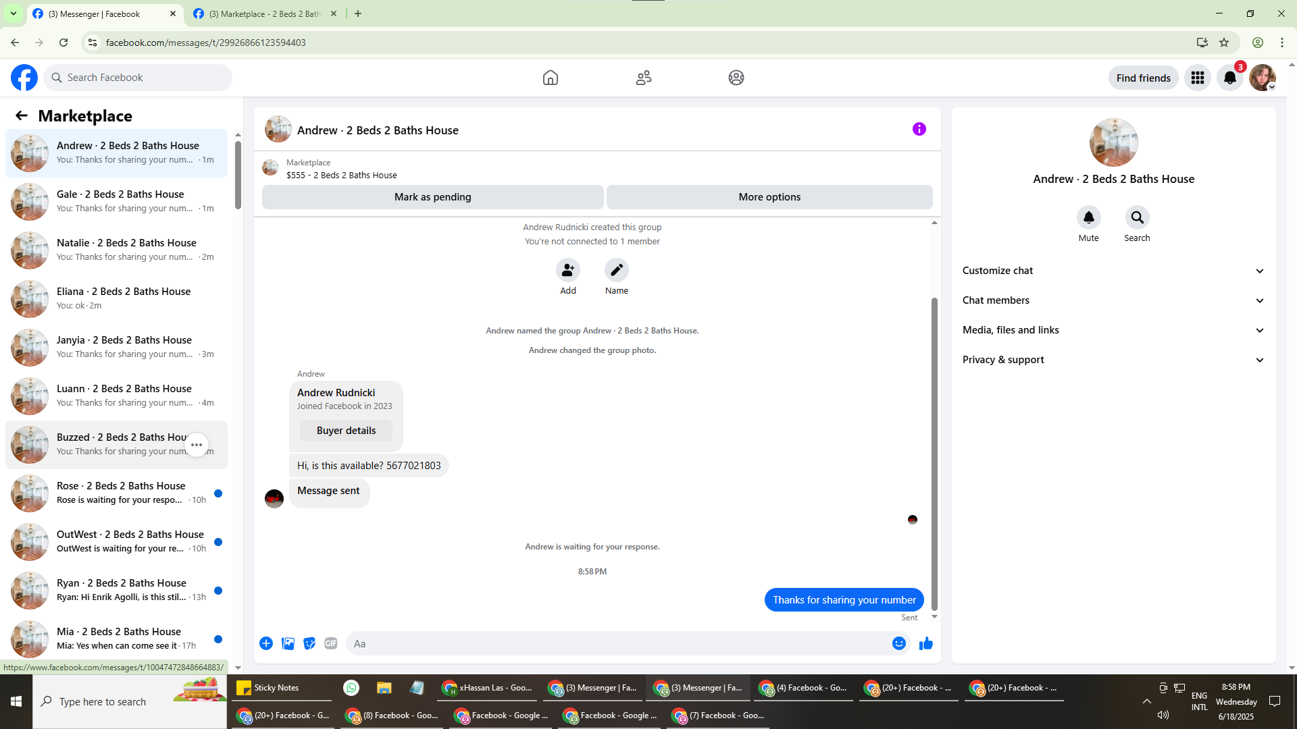Show hidden system tray icons

click(1147, 702)
